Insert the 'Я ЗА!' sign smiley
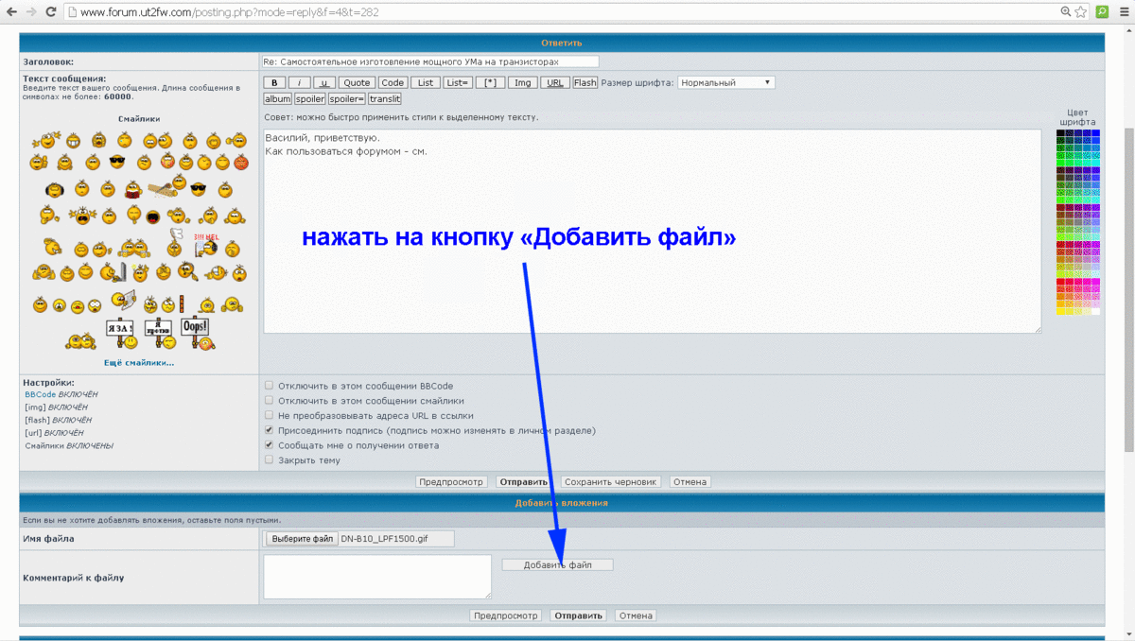The height and width of the screenshot is (641, 1135). (x=119, y=330)
